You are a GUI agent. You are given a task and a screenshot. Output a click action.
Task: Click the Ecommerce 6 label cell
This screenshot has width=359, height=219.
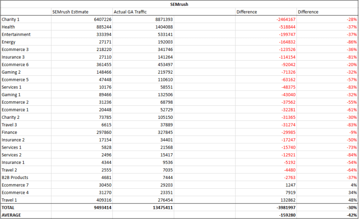[26, 64]
